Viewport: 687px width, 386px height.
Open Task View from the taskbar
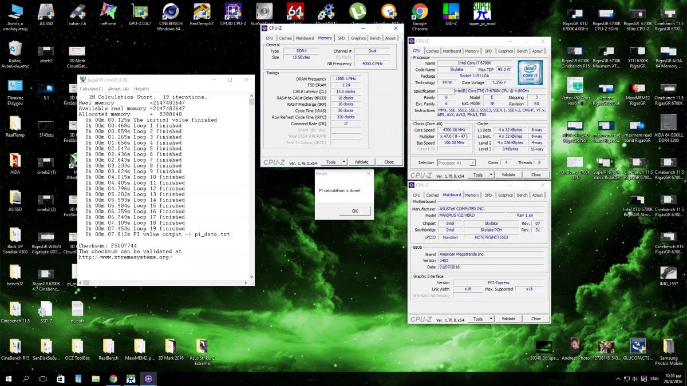pos(43,379)
